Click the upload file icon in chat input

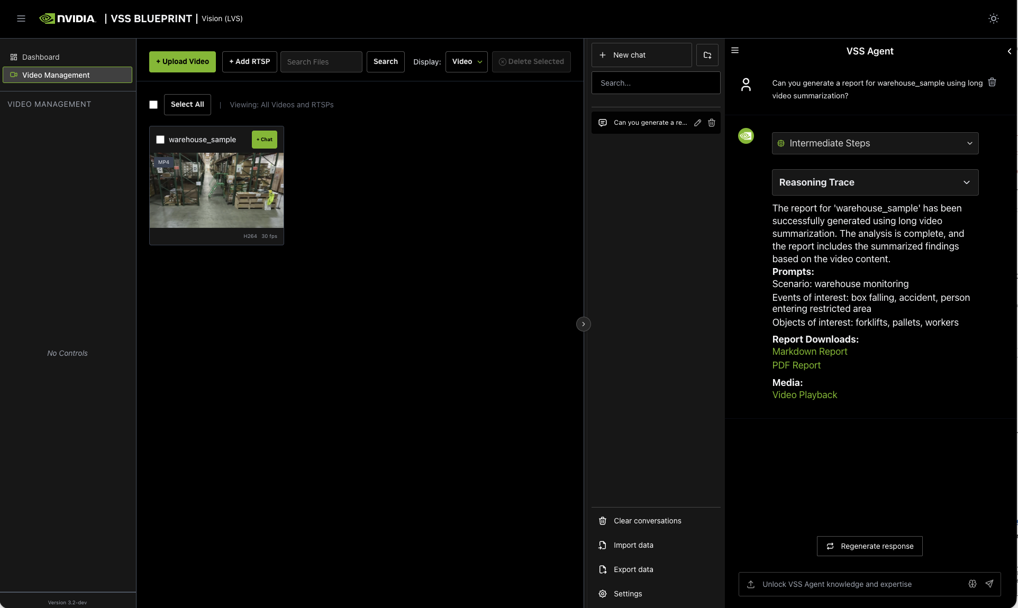click(x=751, y=584)
